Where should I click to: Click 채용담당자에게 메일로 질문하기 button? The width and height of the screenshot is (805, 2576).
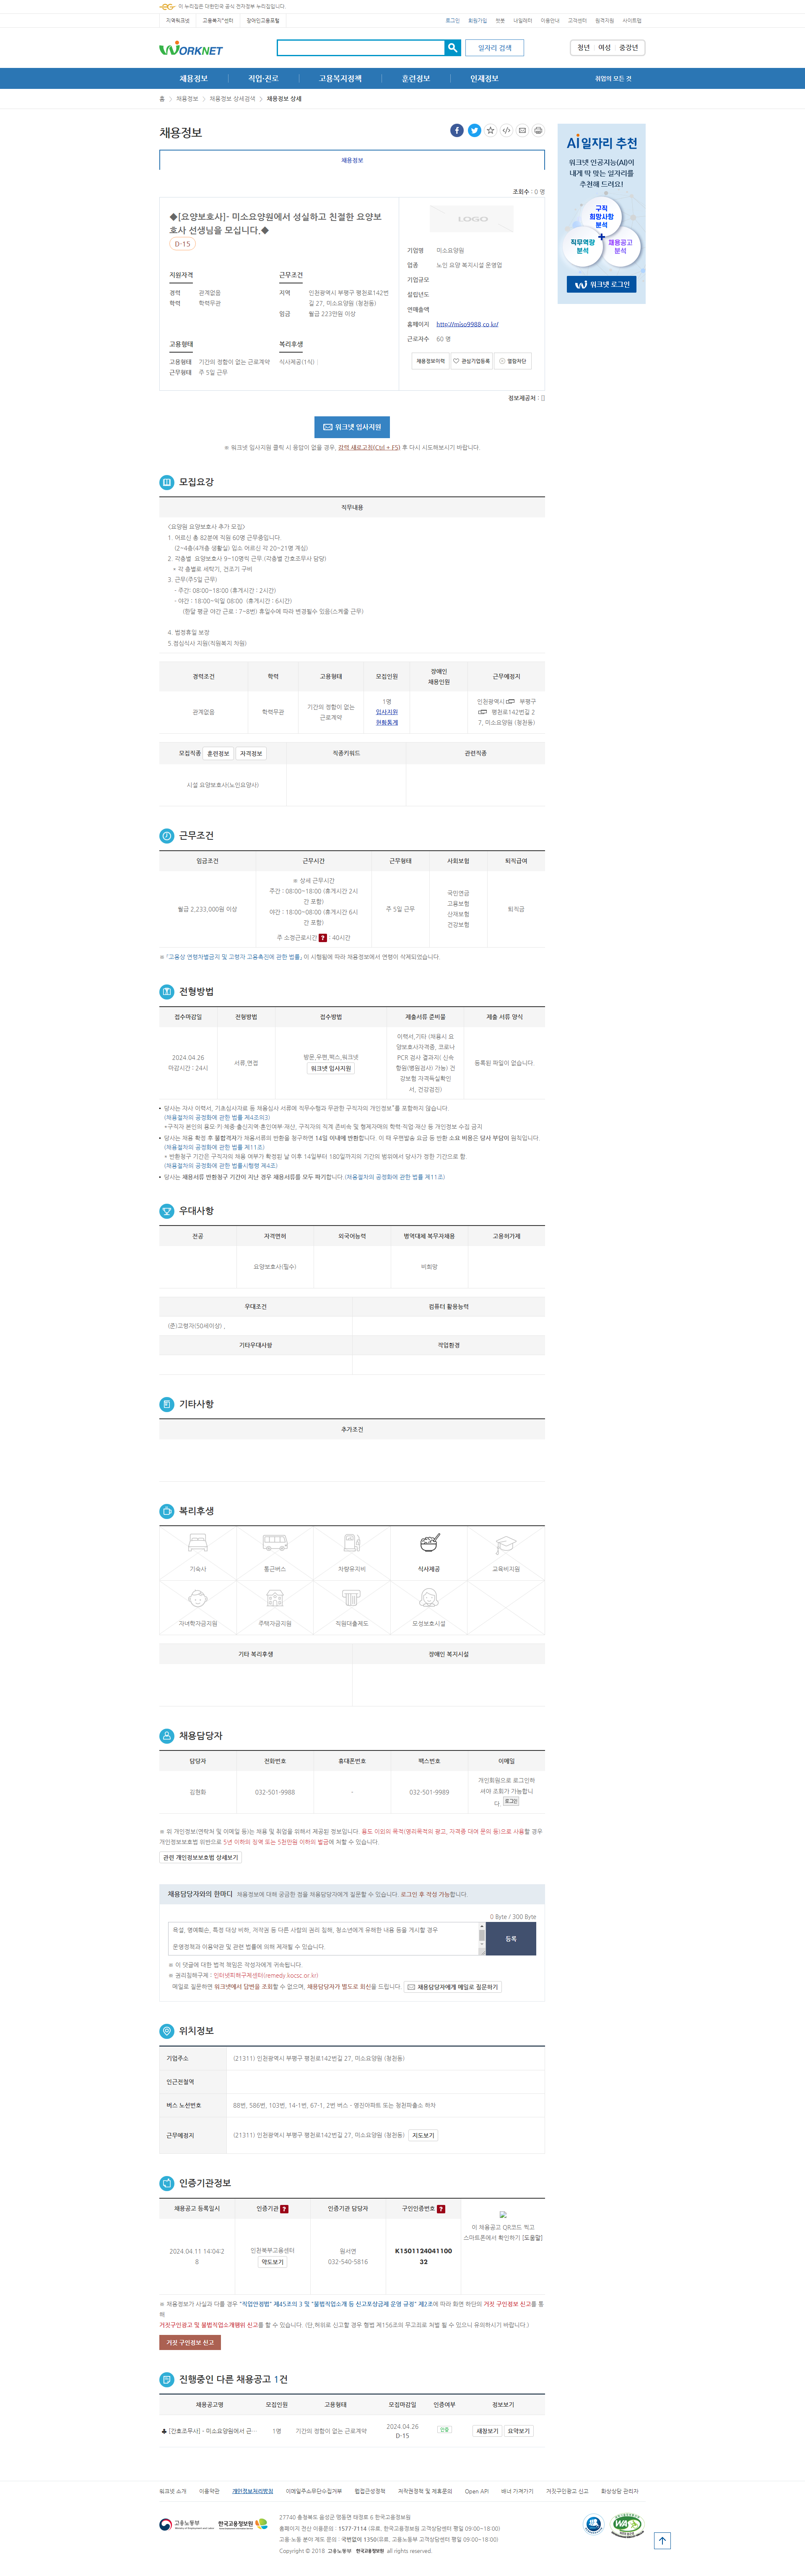coord(453,1987)
